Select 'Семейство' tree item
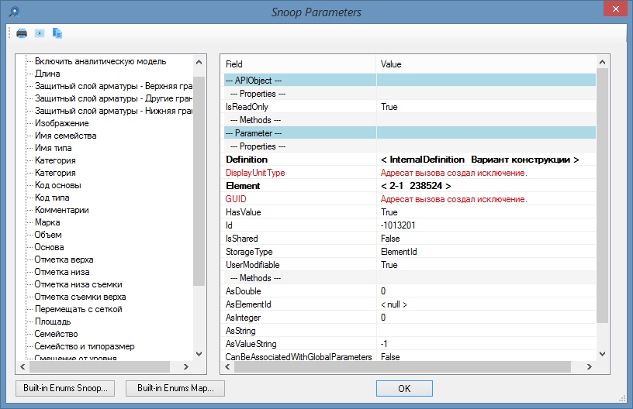 point(56,334)
